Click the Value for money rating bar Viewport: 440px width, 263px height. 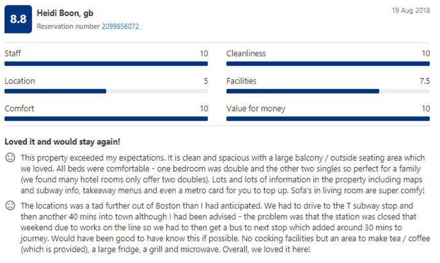pos(328,118)
